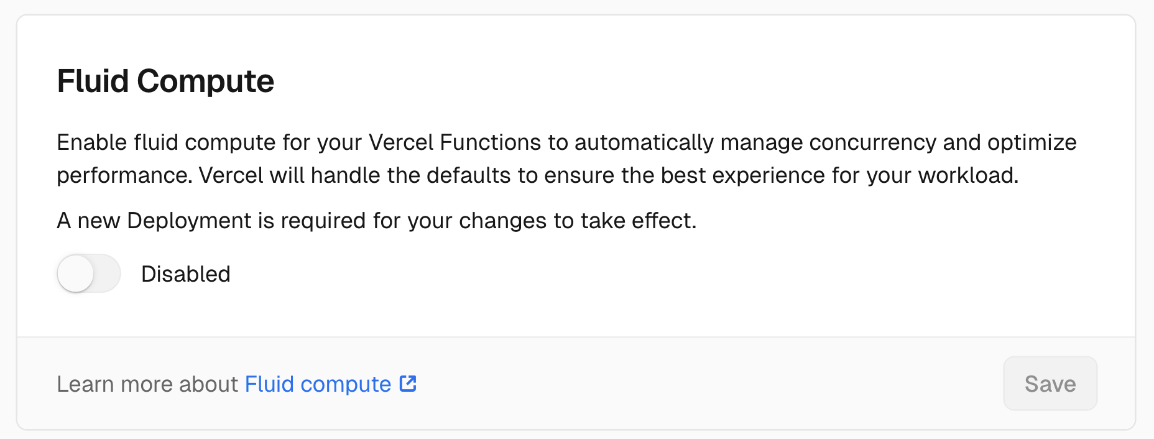Image resolution: width=1154 pixels, height=439 pixels.
Task: Click the white knob of the toggle
Action: click(76, 274)
